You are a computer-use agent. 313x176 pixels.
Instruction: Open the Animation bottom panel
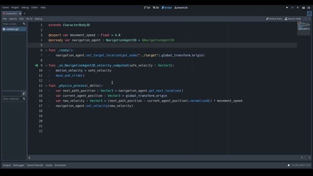(x=60, y=165)
